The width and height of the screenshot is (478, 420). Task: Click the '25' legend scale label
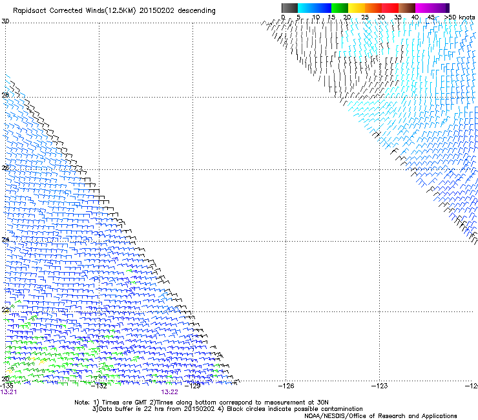pyautogui.click(x=365, y=17)
